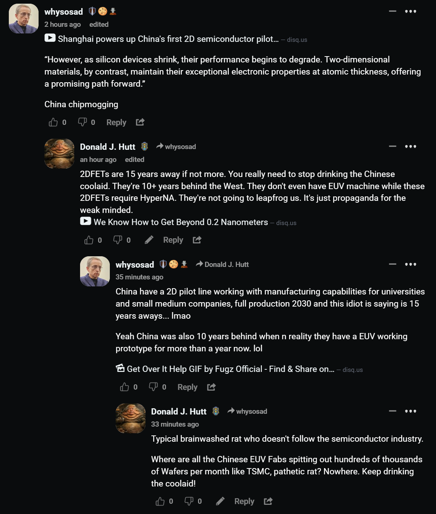436x514 pixels.
Task: Upvote whysosad's 35 minutes ago reply
Action: pyautogui.click(x=125, y=387)
